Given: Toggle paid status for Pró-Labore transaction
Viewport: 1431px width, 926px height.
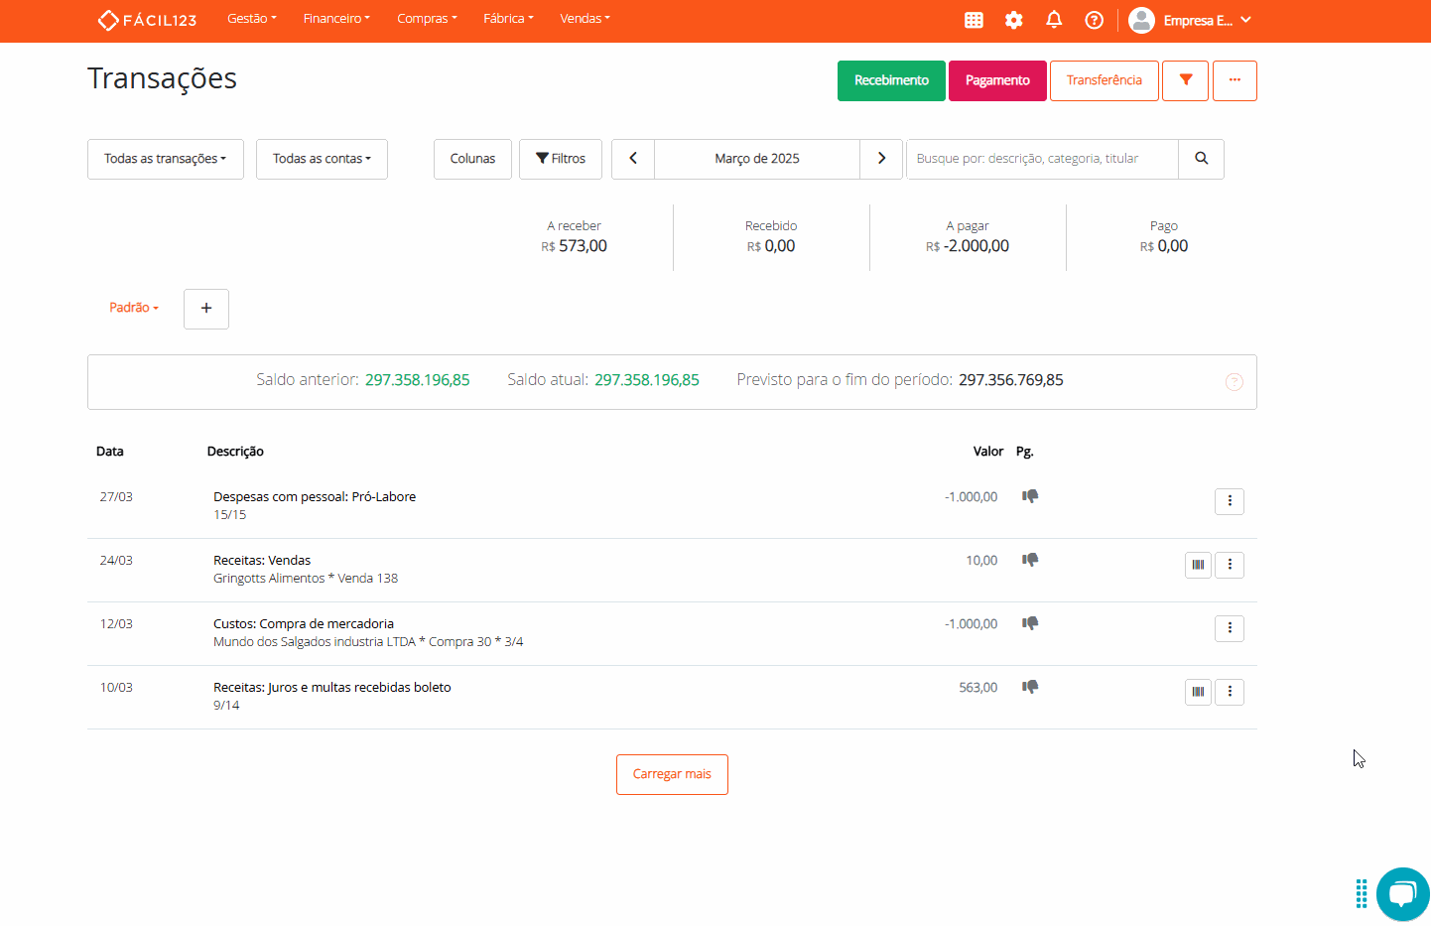Looking at the screenshot, I should point(1030,496).
